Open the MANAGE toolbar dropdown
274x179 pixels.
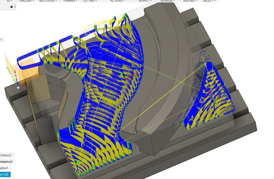(x=168, y=1)
